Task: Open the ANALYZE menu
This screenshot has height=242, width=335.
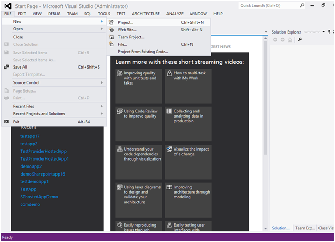Action: (175, 14)
